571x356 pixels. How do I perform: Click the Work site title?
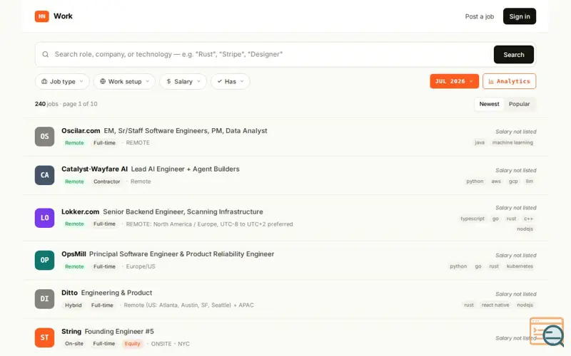[63, 16]
